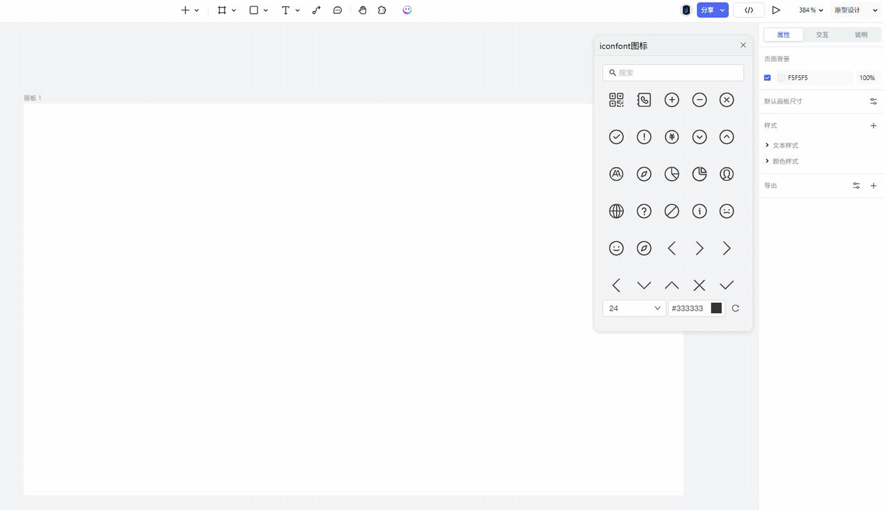Insert the circled plus icon

(672, 100)
